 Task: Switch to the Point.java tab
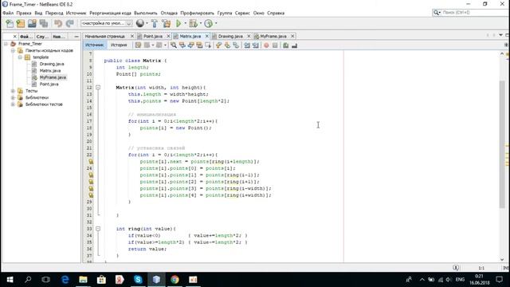tap(152, 36)
